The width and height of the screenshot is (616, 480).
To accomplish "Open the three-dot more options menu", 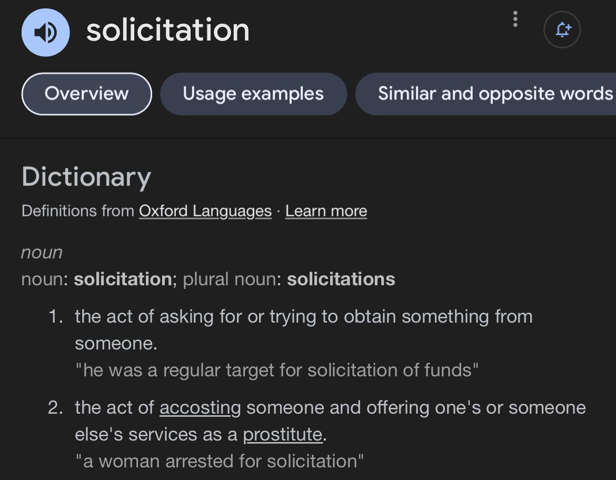I will click(515, 19).
